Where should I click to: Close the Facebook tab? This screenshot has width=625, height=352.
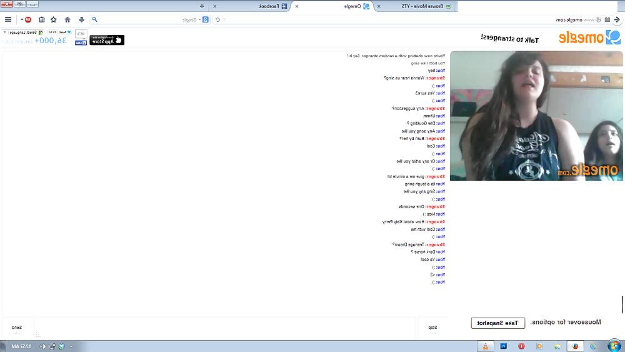click(215, 6)
